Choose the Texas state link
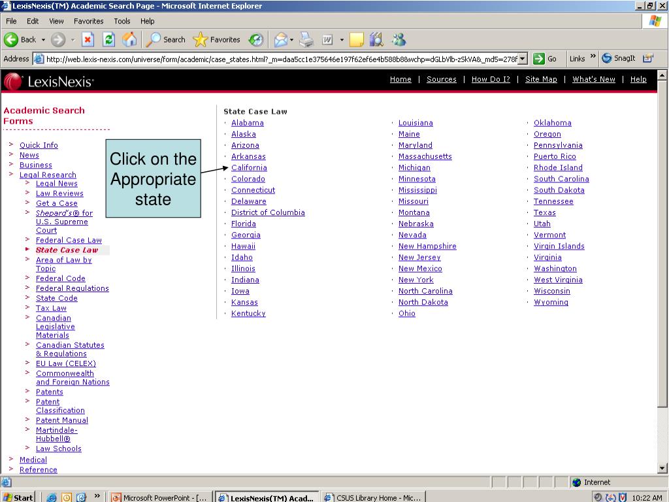This screenshot has width=669, height=502. 544,212
